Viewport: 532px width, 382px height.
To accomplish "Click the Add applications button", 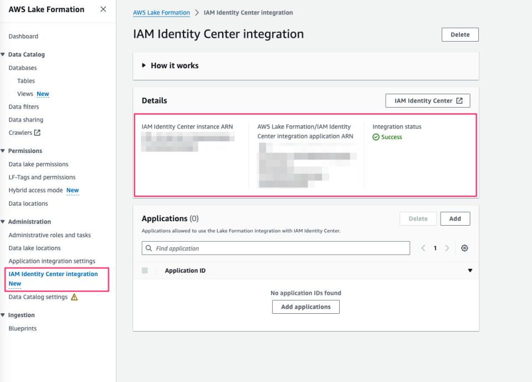I will [305, 307].
